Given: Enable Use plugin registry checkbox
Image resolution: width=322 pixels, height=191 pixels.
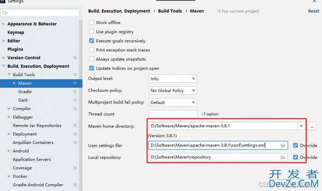Looking at the screenshot, I should [x=92, y=31].
